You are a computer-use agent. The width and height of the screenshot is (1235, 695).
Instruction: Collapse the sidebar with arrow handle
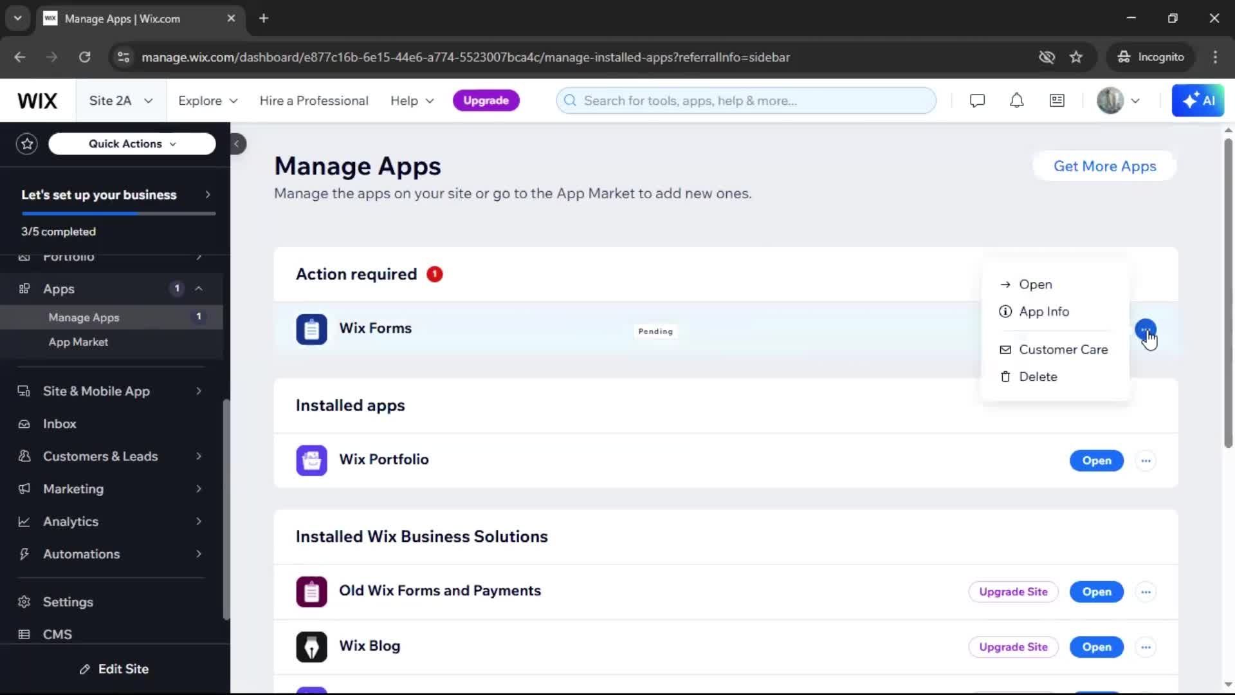point(237,144)
